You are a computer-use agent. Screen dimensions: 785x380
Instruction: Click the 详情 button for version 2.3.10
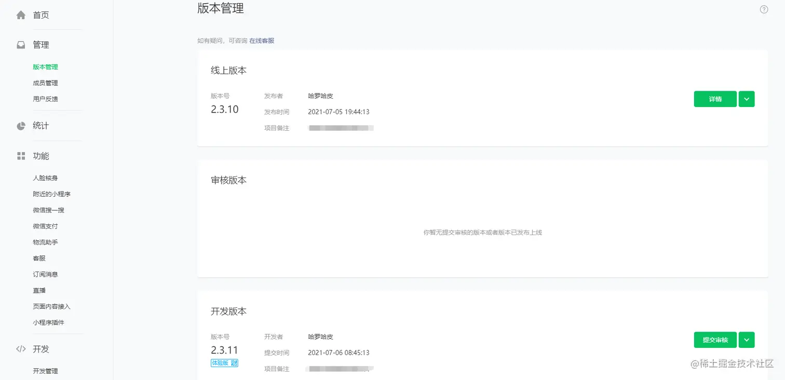tap(715, 99)
